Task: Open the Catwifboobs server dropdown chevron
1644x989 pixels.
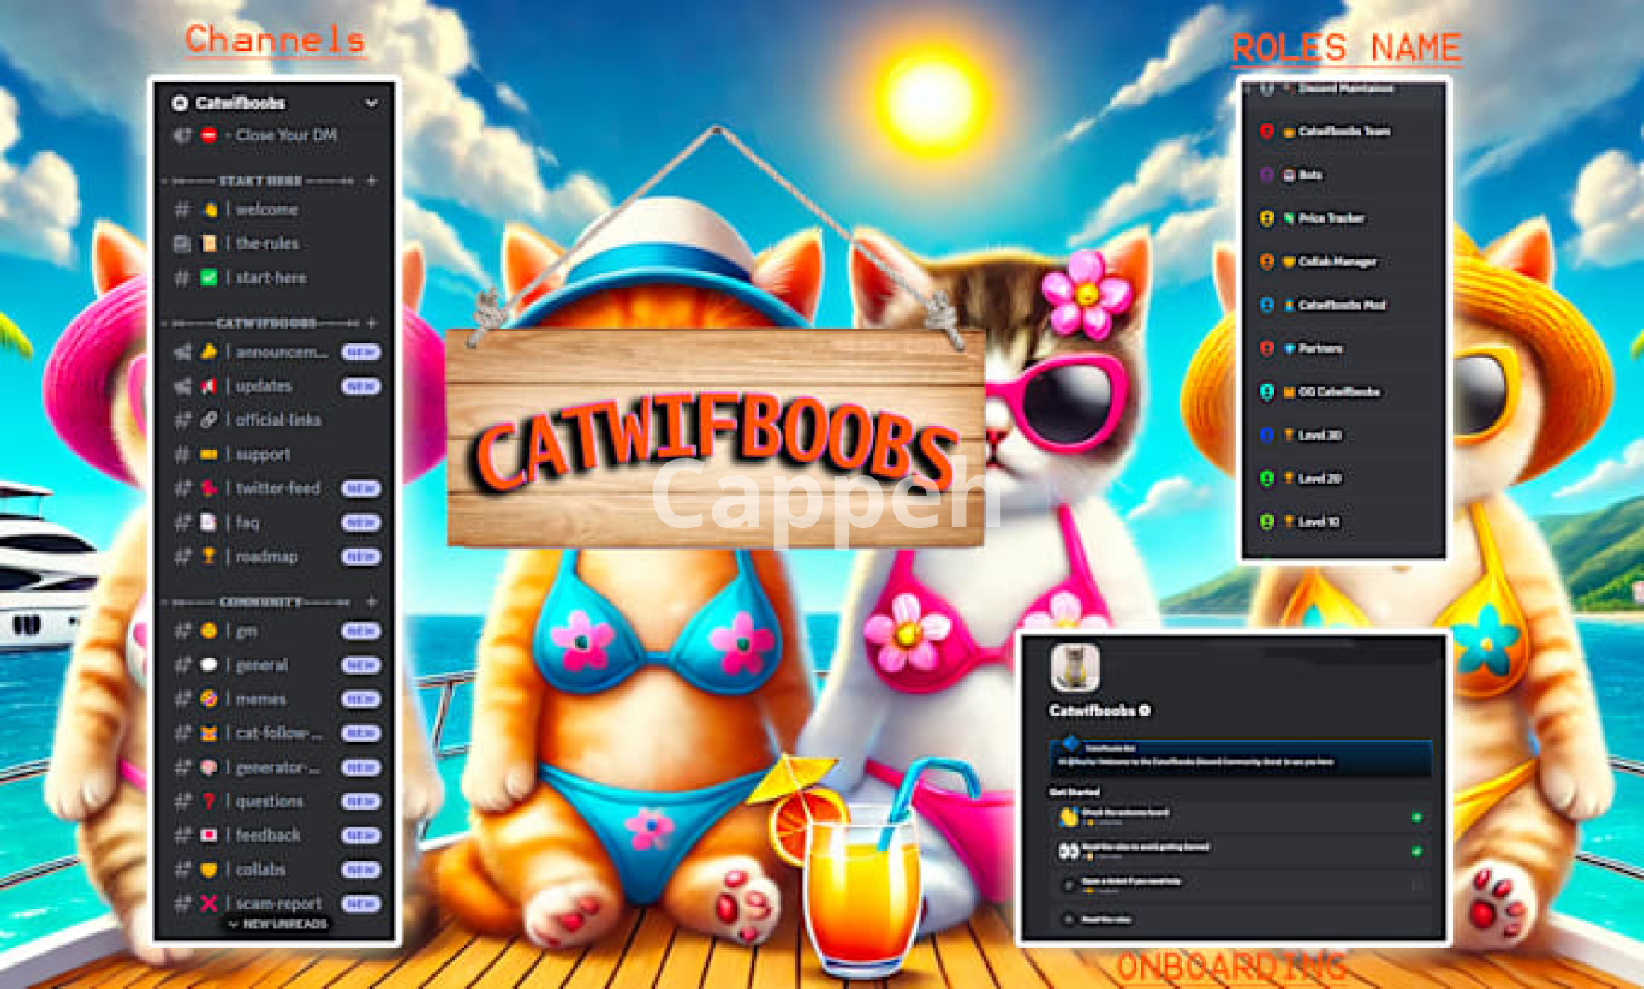Action: pyautogui.click(x=372, y=103)
